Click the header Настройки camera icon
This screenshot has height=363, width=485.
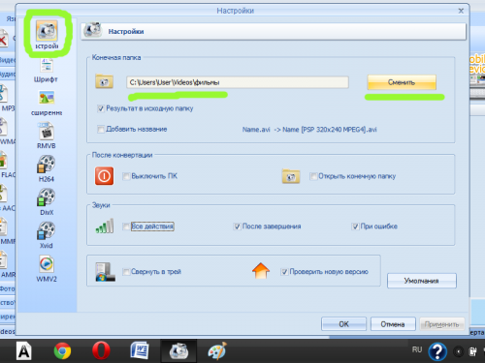[x=93, y=30]
